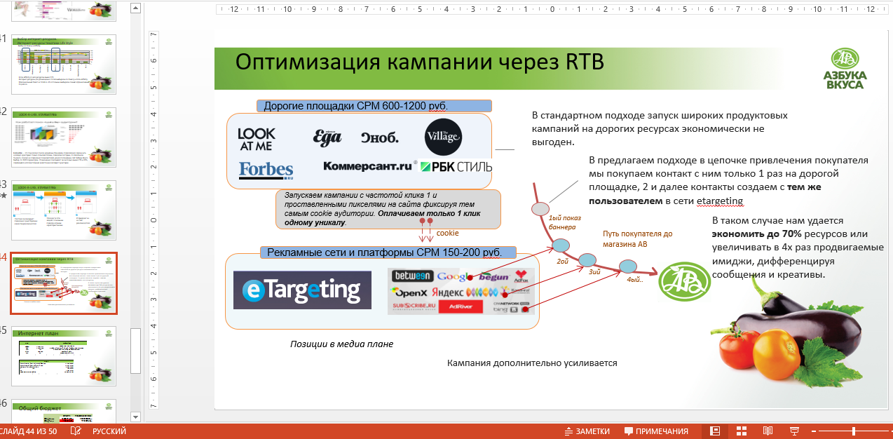Screen dimensions: 893x439
Task: Select the Интернет план slide thumbnail
Action: [x=63, y=356]
